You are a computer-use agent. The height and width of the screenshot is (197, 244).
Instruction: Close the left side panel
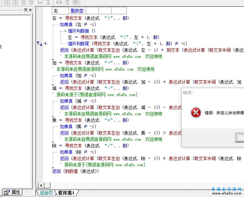(30, 10)
